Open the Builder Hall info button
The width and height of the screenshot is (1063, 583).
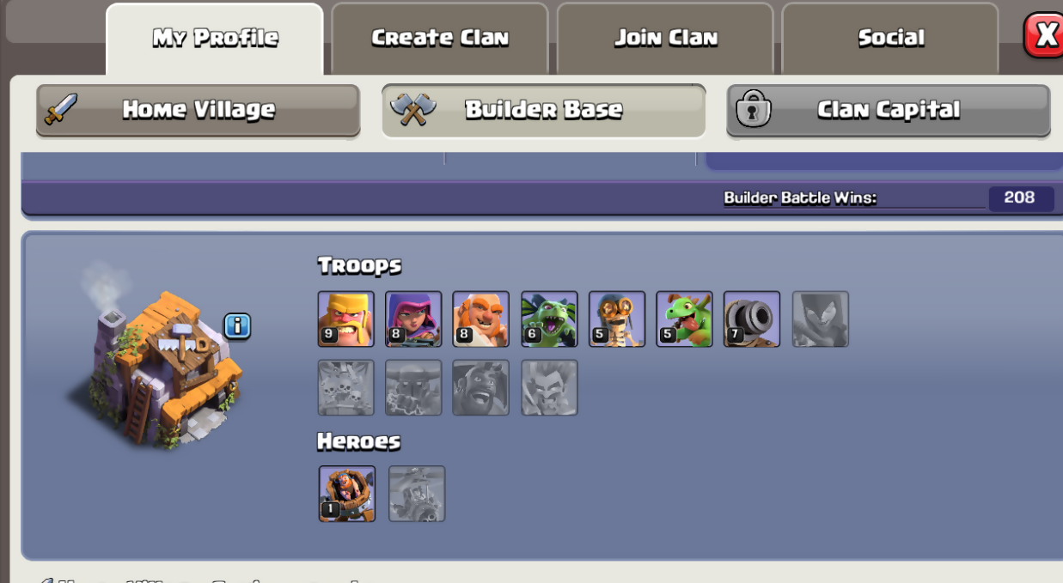tap(238, 325)
